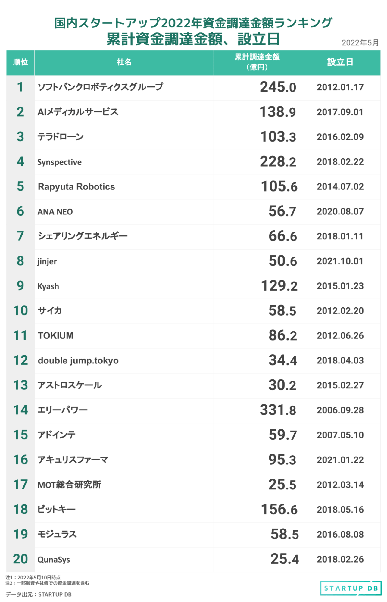Click the TOKIUM company name
The width and height of the screenshot is (387, 602).
click(x=56, y=335)
